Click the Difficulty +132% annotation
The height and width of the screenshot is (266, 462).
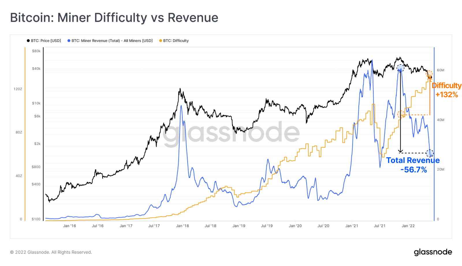click(x=447, y=90)
